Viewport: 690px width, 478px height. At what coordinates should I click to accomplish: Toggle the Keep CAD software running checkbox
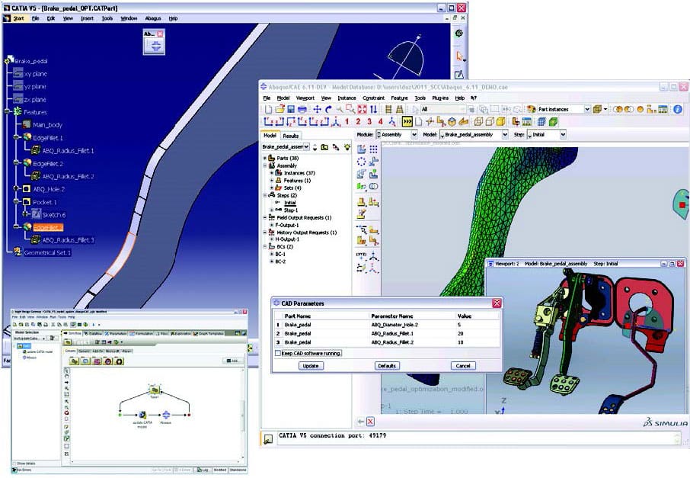pyautogui.click(x=278, y=353)
